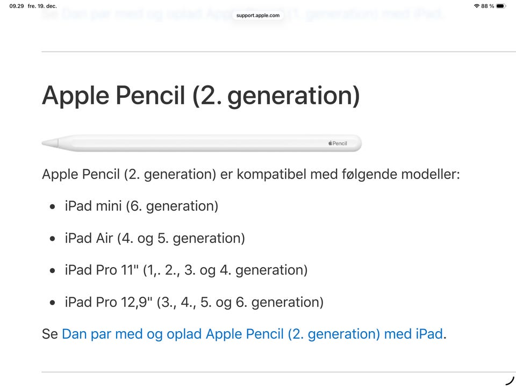The image size is (516, 387).
Task: Tap the support.apple.com address pill
Action: pos(258,16)
